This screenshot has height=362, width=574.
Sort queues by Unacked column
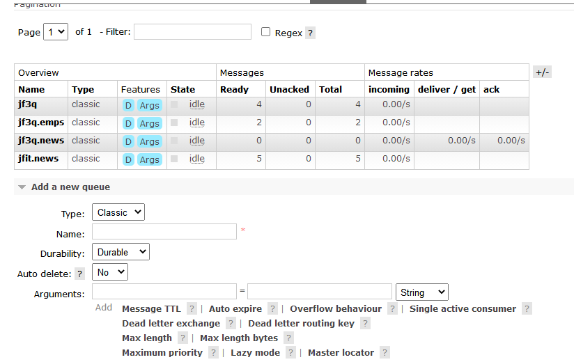click(289, 90)
